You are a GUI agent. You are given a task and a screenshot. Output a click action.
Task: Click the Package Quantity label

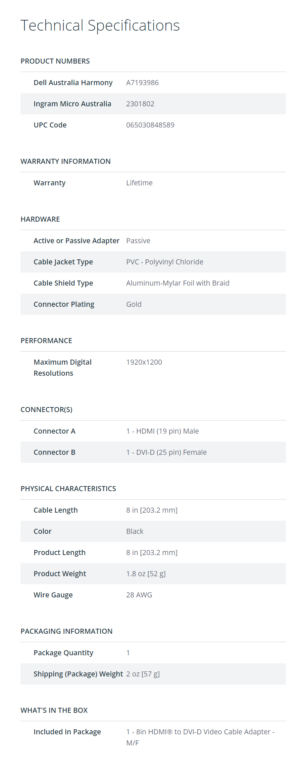[x=63, y=653]
